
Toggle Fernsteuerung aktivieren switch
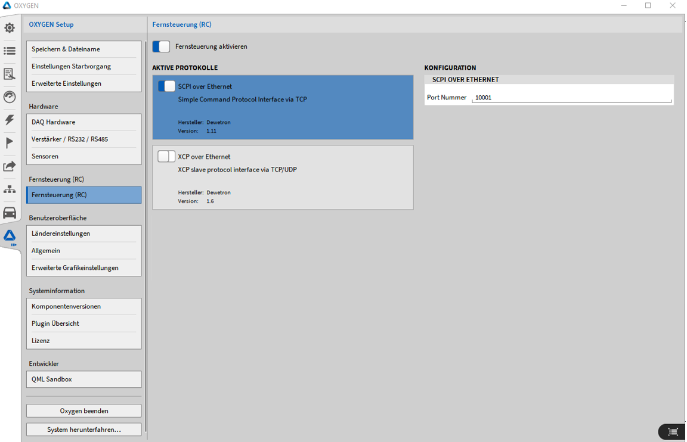point(161,46)
